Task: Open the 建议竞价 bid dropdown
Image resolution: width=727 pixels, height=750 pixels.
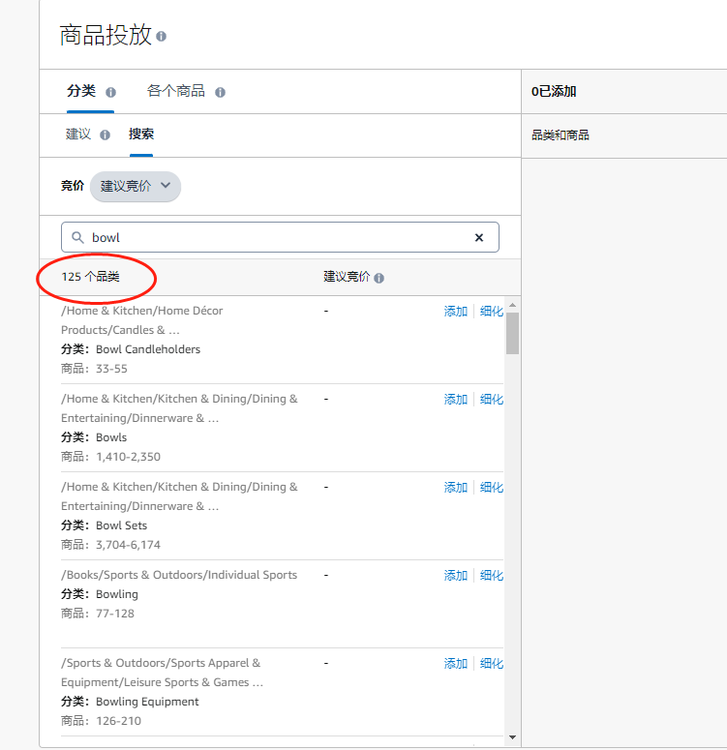Action: pyautogui.click(x=136, y=186)
